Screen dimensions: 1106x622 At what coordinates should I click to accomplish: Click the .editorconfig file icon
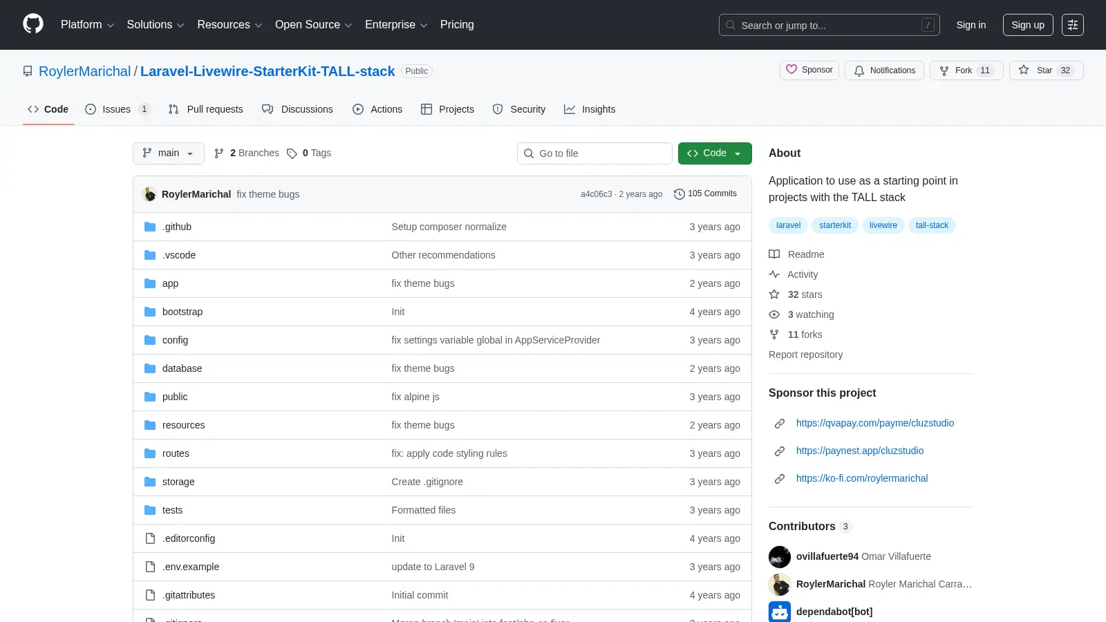click(x=150, y=538)
